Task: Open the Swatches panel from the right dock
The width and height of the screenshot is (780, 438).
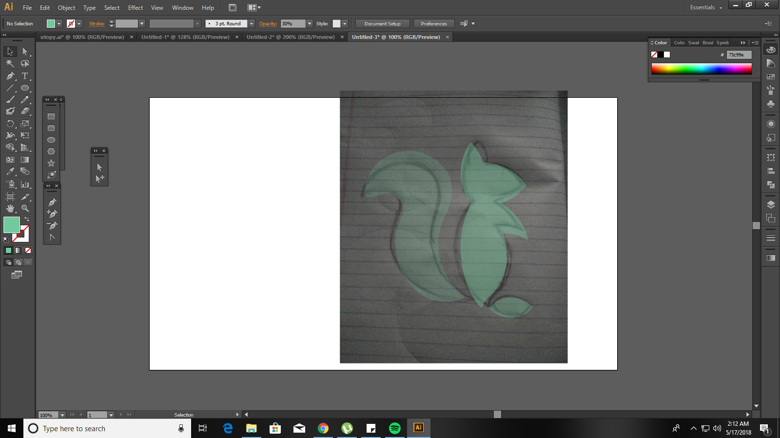Action: point(771,76)
